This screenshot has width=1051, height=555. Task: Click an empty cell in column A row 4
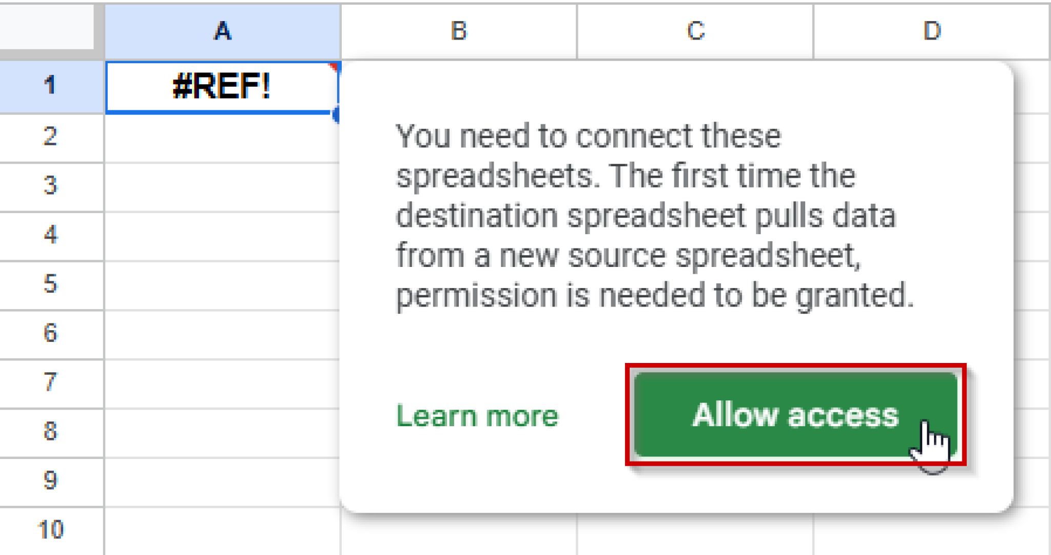point(221,235)
